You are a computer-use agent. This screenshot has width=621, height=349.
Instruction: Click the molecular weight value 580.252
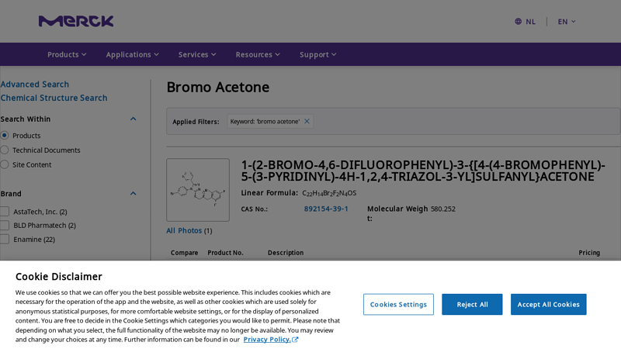coord(443,209)
